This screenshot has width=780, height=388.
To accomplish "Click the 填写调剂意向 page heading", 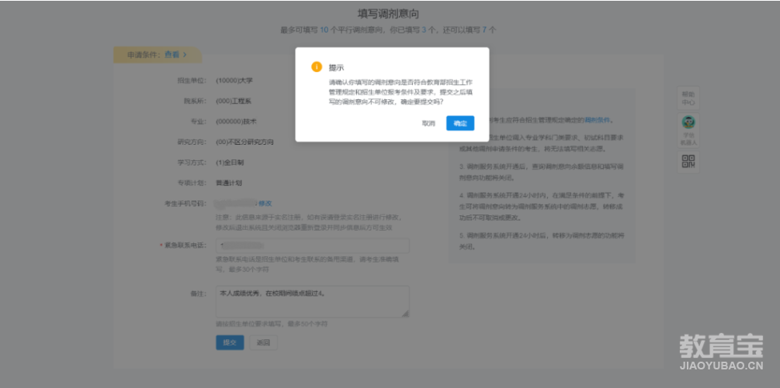I will click(x=389, y=14).
